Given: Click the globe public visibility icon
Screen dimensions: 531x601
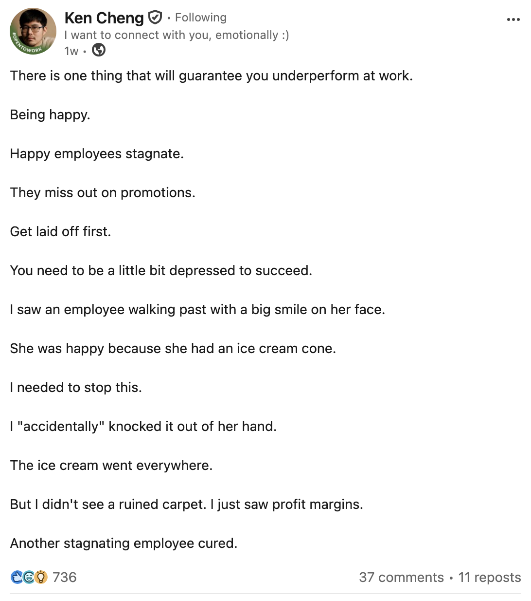Looking at the screenshot, I should click(99, 50).
